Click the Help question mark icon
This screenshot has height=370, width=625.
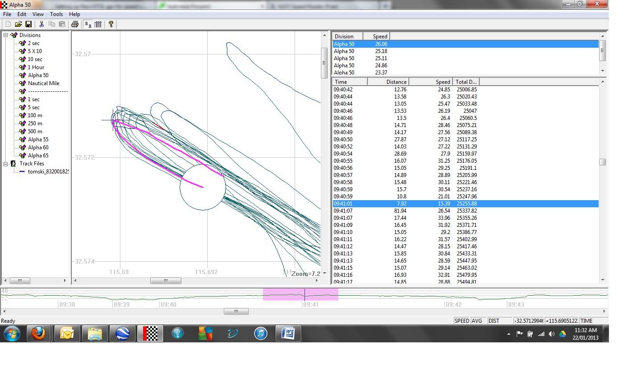(x=111, y=24)
